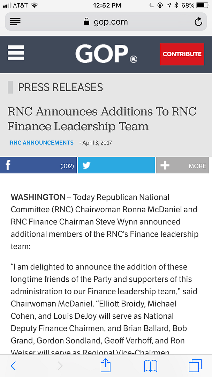Image resolution: width=212 pixels, height=377 pixels.
Task: Tap the 12:52 PM clock
Action: point(107,5)
